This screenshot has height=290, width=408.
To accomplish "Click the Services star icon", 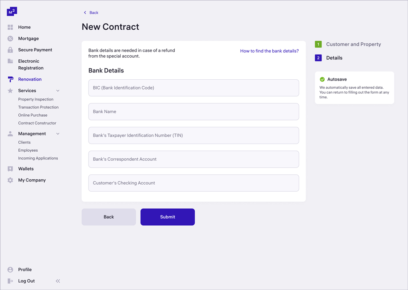I will pos(10,90).
